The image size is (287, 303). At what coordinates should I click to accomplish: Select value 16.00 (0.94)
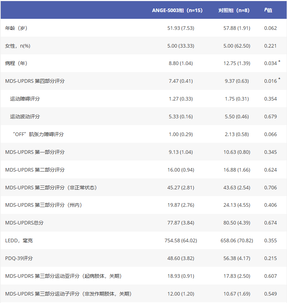(181, 170)
